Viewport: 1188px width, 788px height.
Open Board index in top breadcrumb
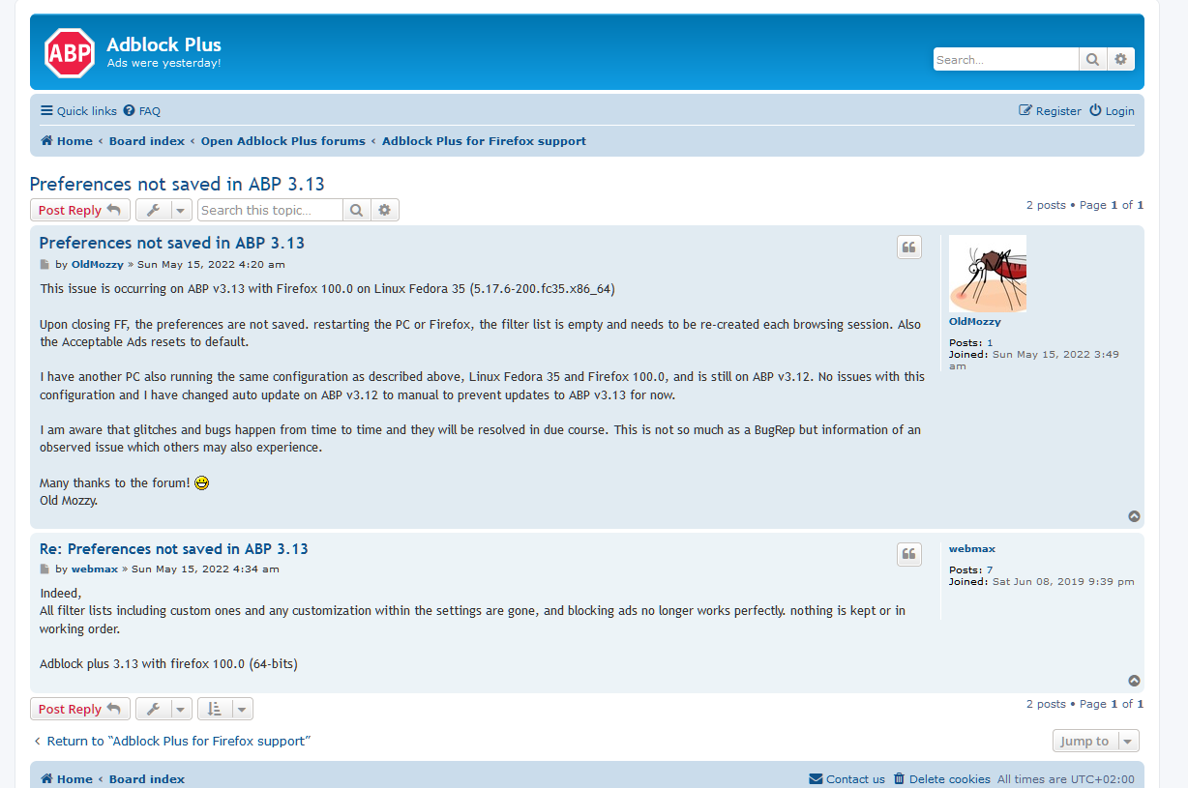tap(147, 141)
